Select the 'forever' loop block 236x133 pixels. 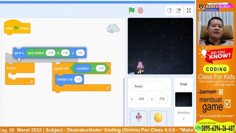click(20, 74)
